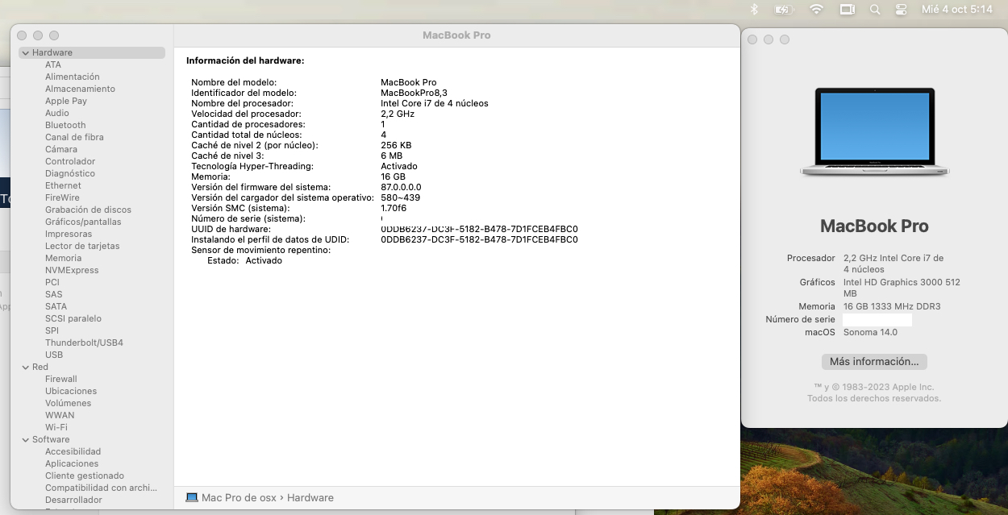Open Spotlight search magnifier icon
Screen dimensions: 1008x515
pyautogui.click(x=875, y=10)
